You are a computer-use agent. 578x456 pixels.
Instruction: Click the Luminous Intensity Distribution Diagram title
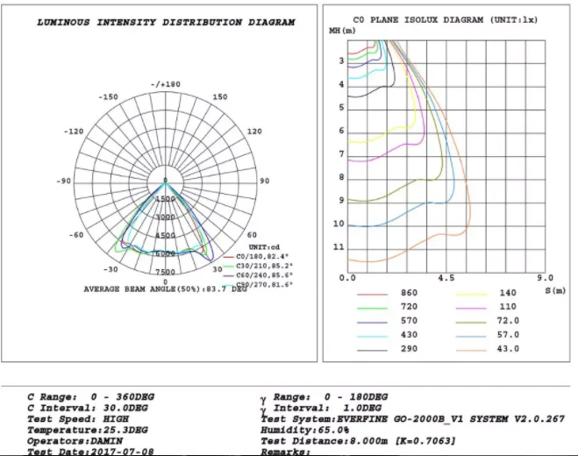(x=166, y=23)
